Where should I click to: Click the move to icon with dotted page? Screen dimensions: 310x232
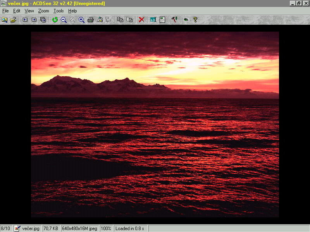click(129, 20)
